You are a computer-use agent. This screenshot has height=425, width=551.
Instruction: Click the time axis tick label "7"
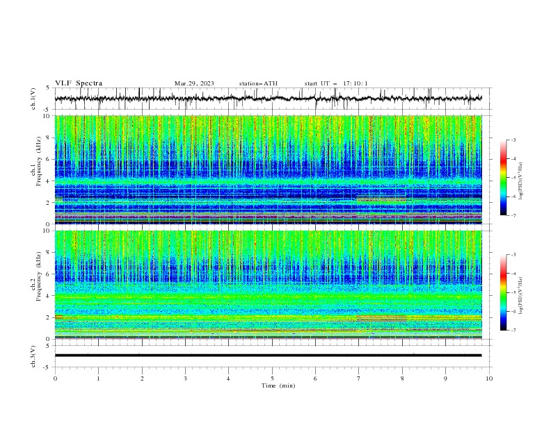(359, 378)
